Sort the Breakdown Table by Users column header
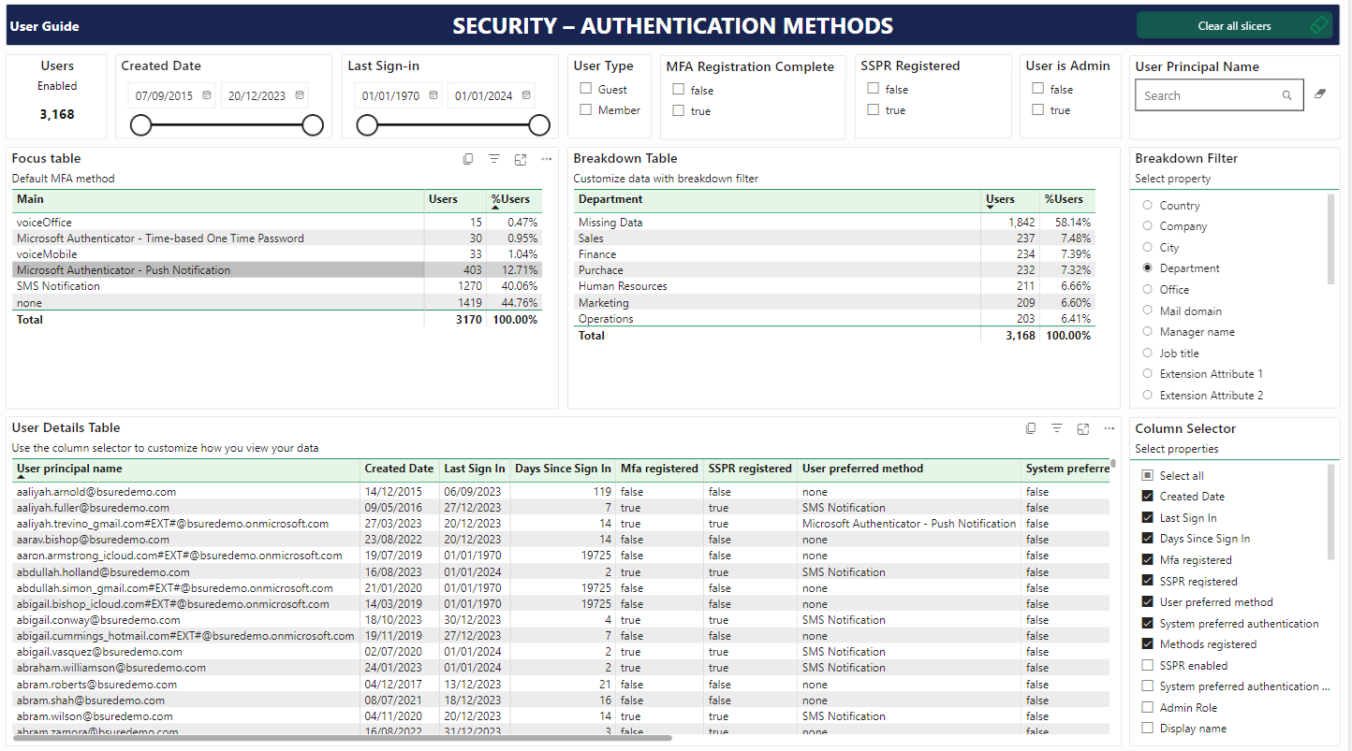Viewport: 1352px width, 751px height. pos(1000,199)
